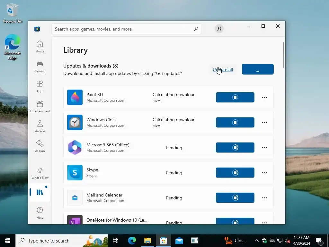The image size is (329, 247).
Task: Click the Microsoft 365 (Office) title
Action: point(108,145)
